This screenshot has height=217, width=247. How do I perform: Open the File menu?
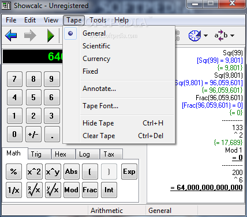coord(11,20)
